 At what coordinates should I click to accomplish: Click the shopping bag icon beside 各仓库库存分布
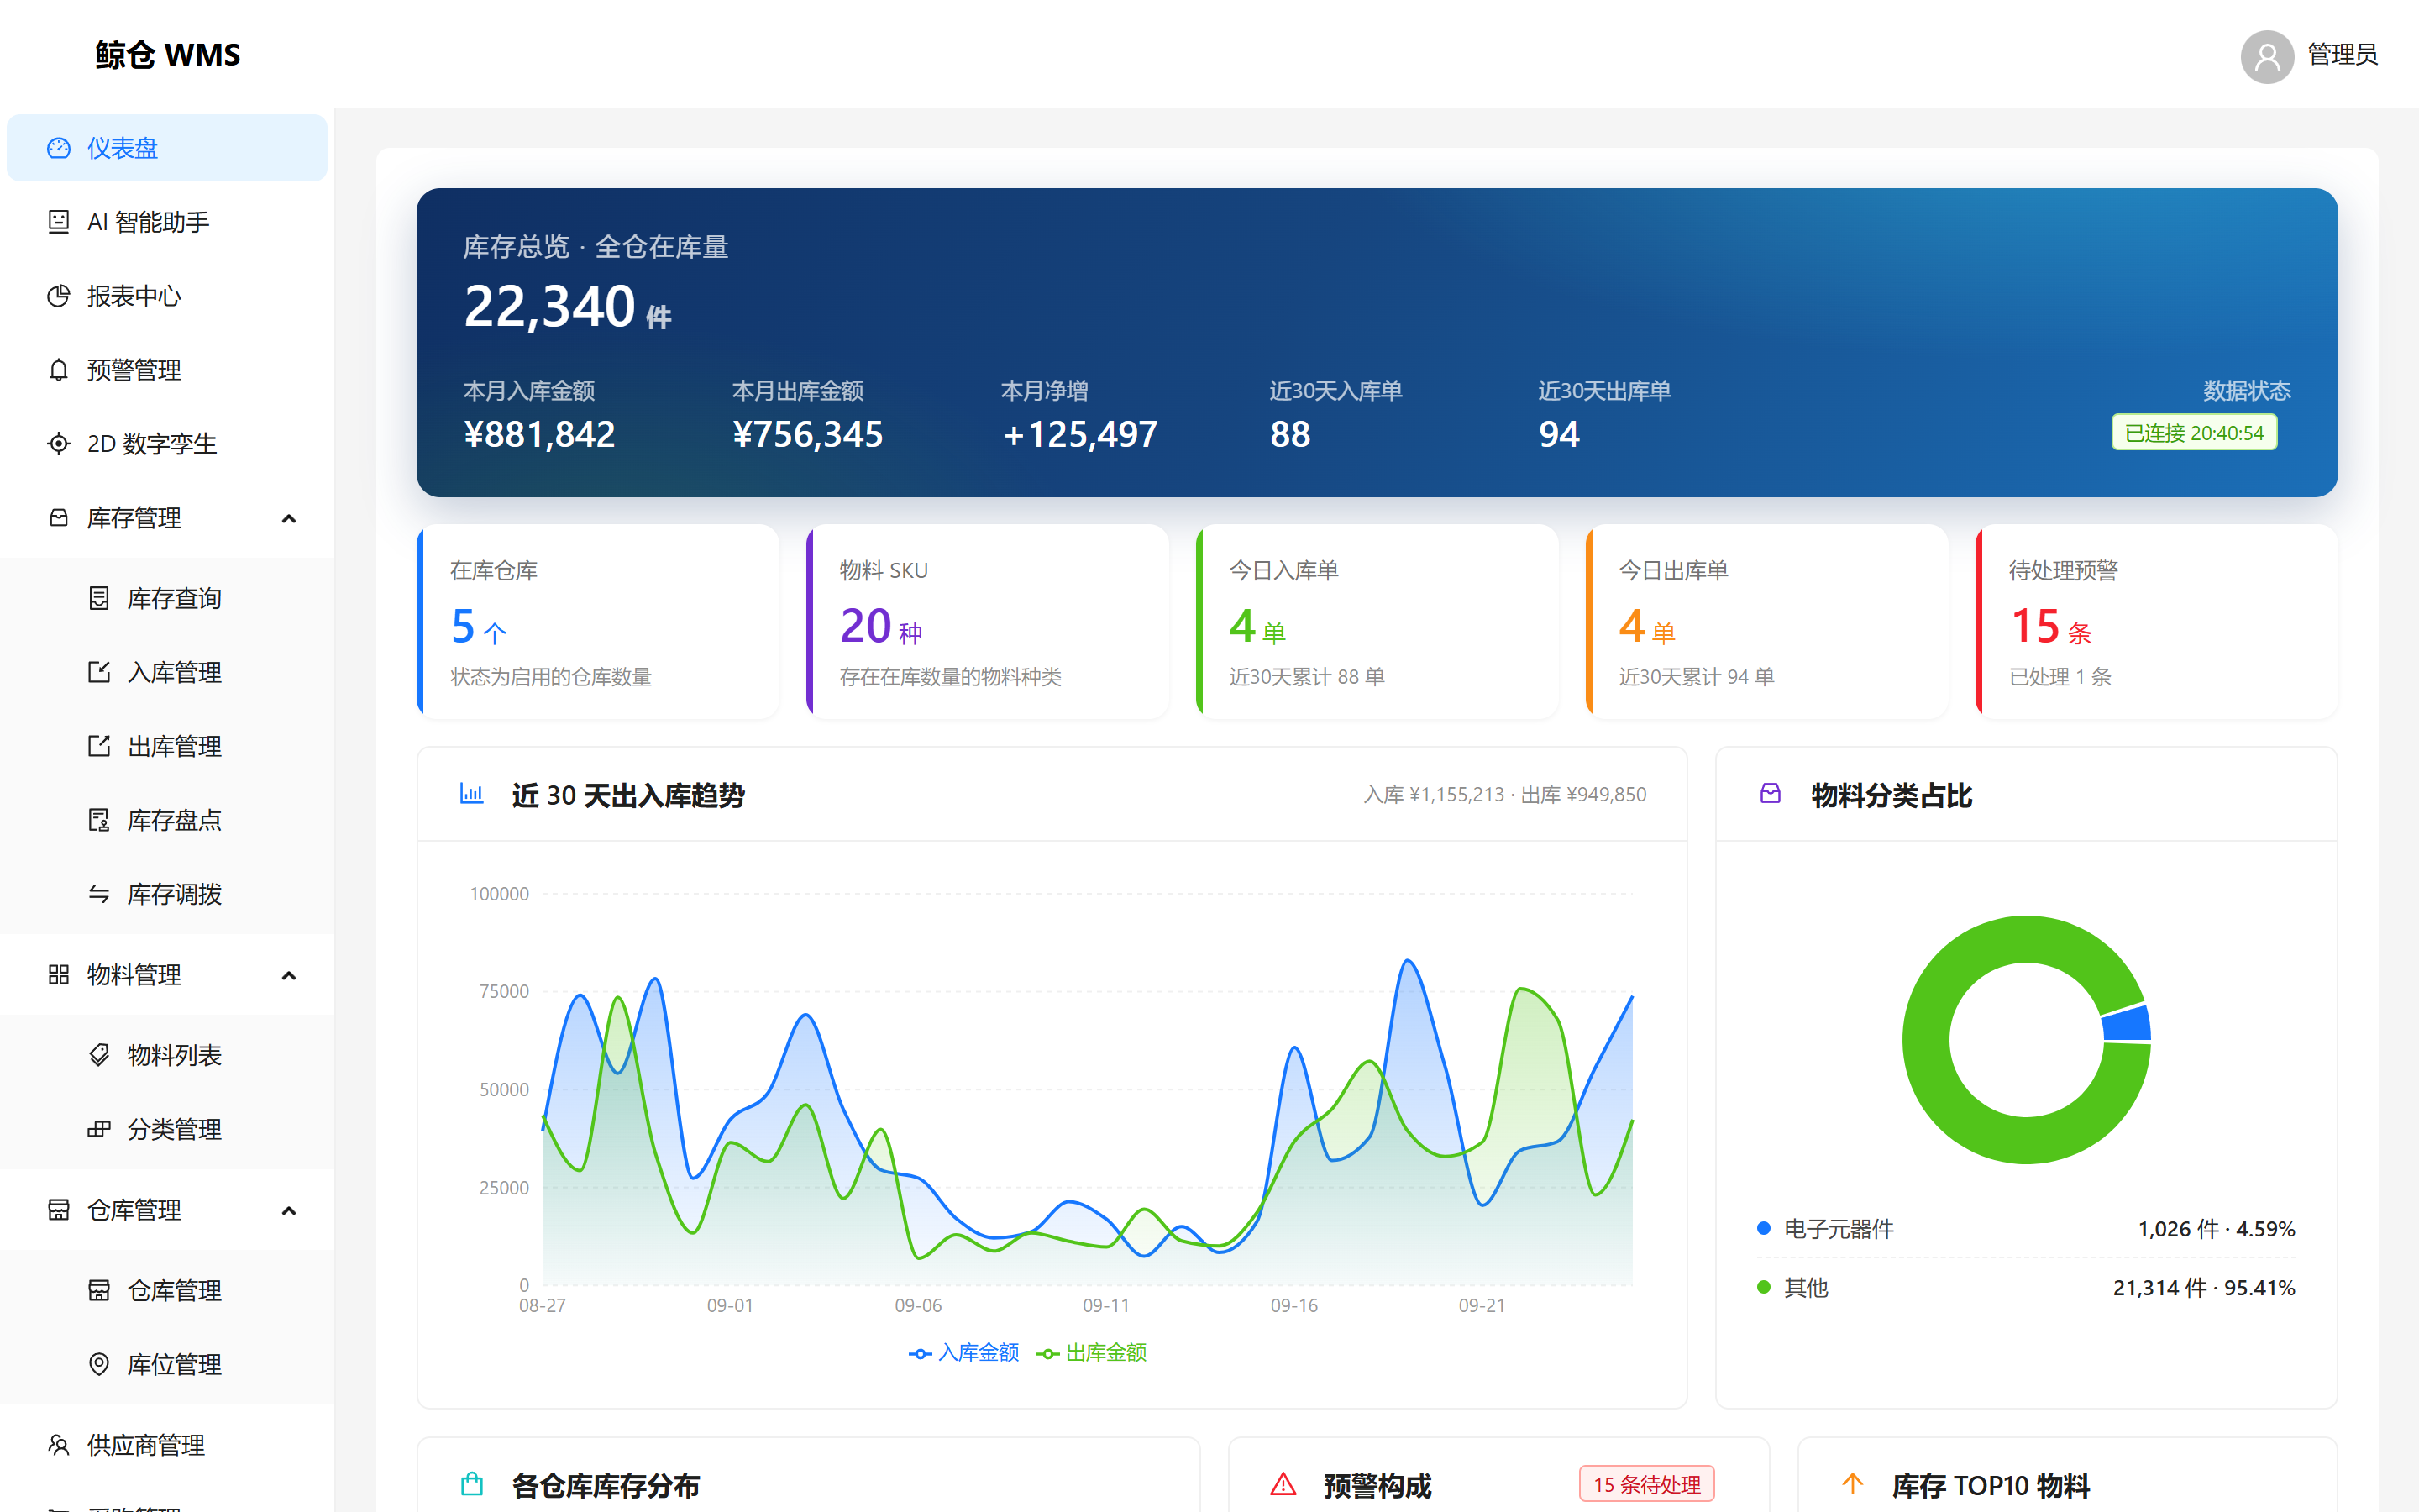[472, 1485]
